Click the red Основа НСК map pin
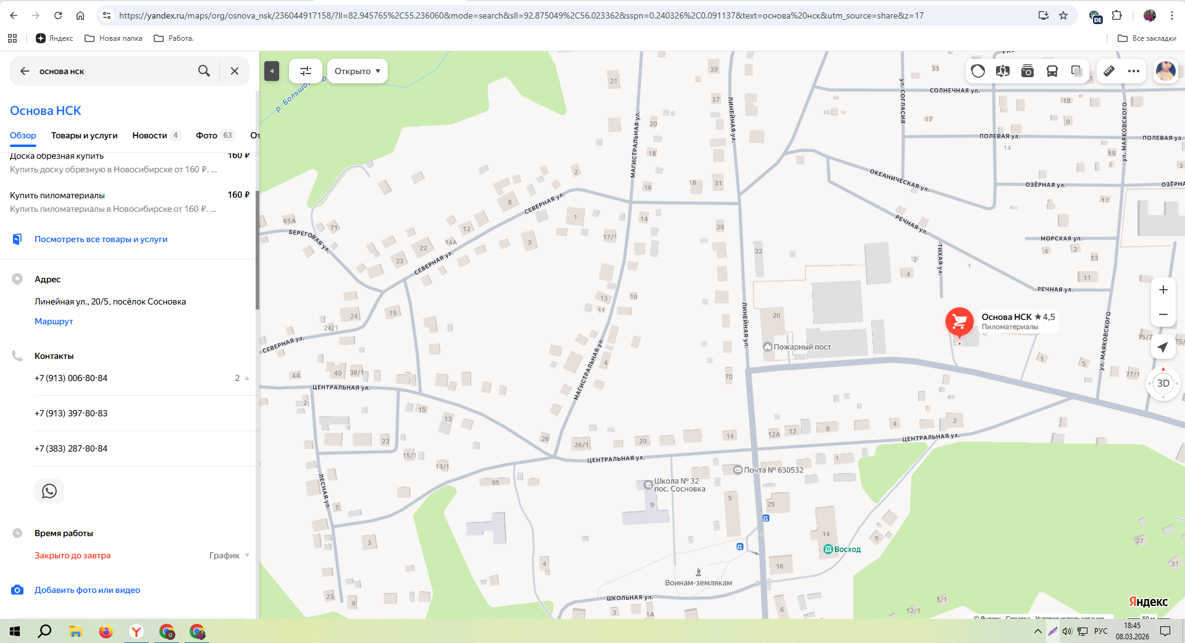1185x643 pixels. tap(960, 322)
